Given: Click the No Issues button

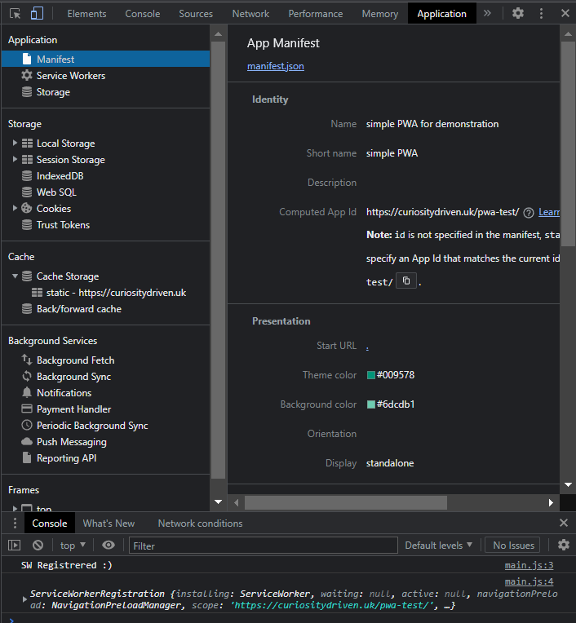Looking at the screenshot, I should click(x=513, y=546).
